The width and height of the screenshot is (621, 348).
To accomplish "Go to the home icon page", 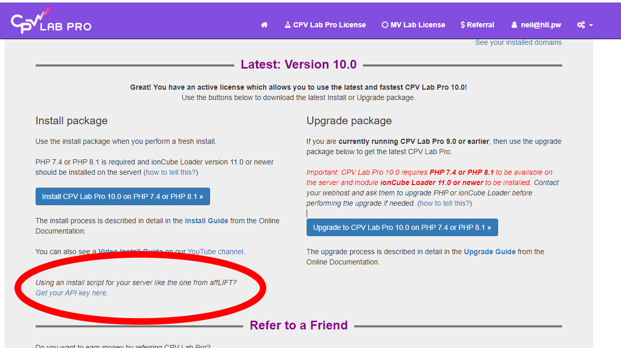I will pos(264,25).
